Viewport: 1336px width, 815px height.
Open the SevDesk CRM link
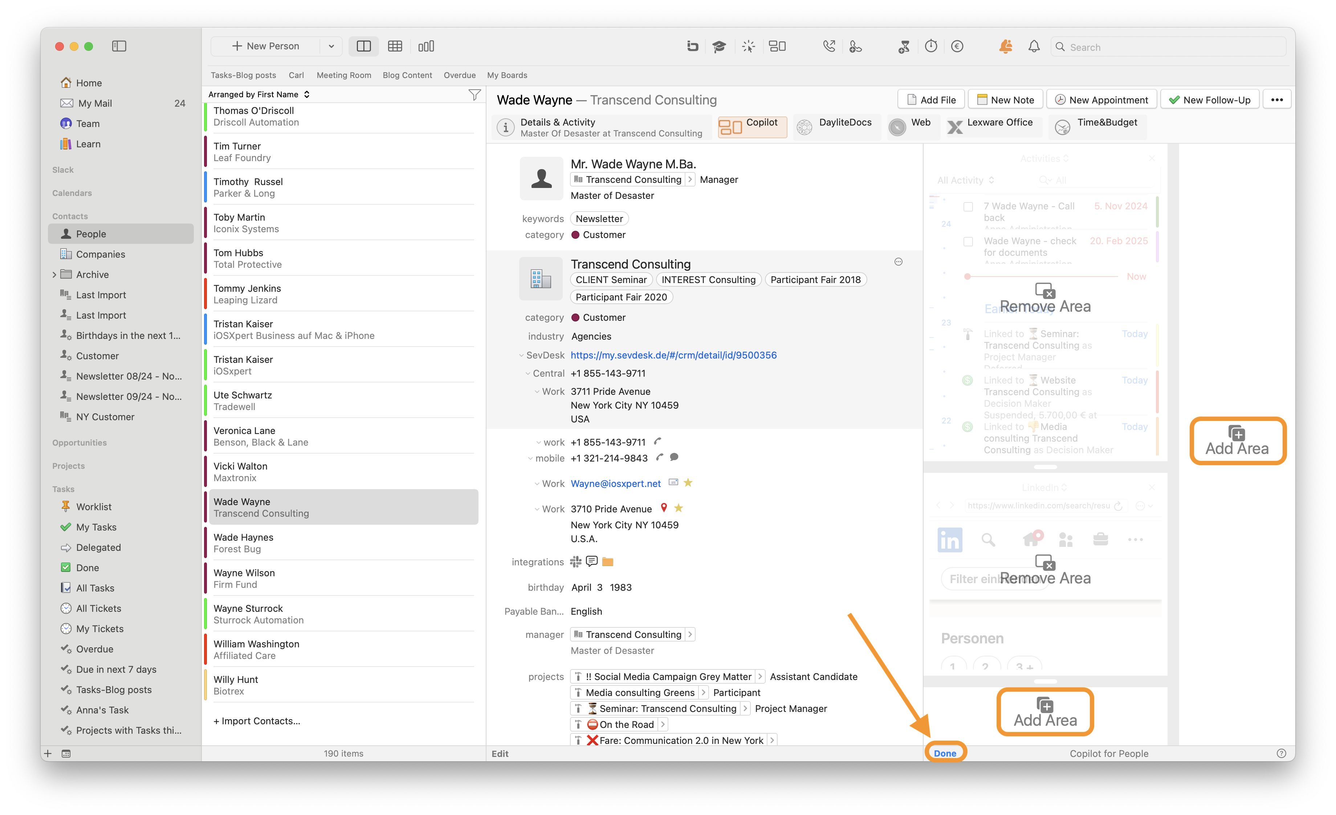tap(673, 356)
